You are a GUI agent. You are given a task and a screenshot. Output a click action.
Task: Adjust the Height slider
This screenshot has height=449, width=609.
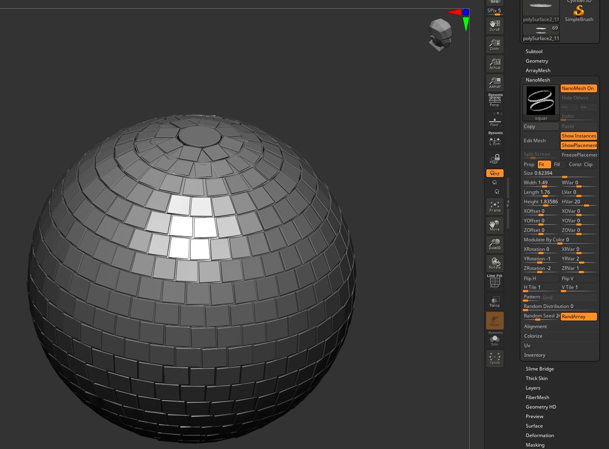(x=541, y=202)
